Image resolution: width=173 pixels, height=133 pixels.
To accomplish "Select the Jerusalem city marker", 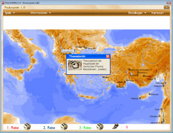I will coord(162,122).
